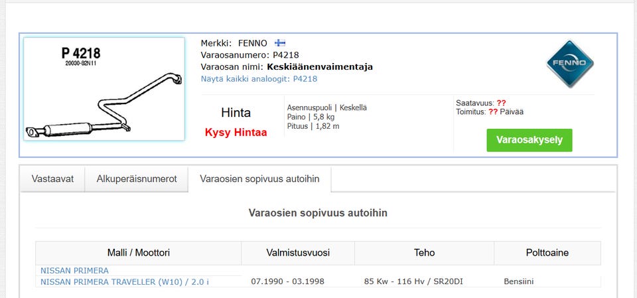Select the 85 Kw - 116 Hv / SR20DI cell
This screenshot has height=298, width=637.
[x=413, y=281]
